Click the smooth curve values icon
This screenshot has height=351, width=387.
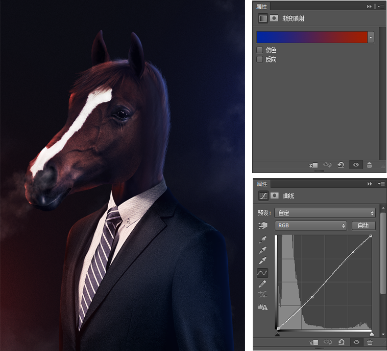262,294
